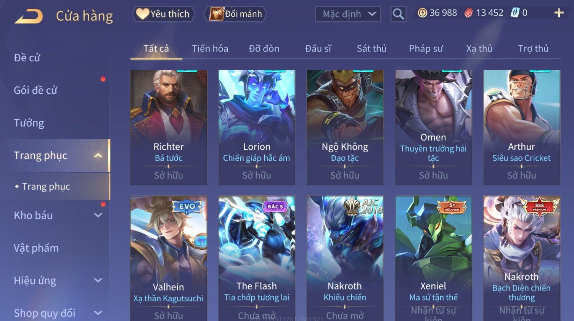Tap the gold coin balance icon
574x321 pixels.
pyautogui.click(x=422, y=13)
